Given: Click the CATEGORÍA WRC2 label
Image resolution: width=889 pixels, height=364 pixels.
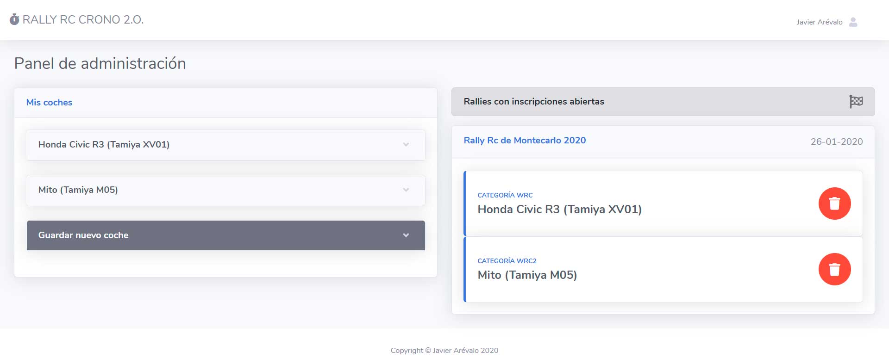Looking at the screenshot, I should click(x=507, y=261).
